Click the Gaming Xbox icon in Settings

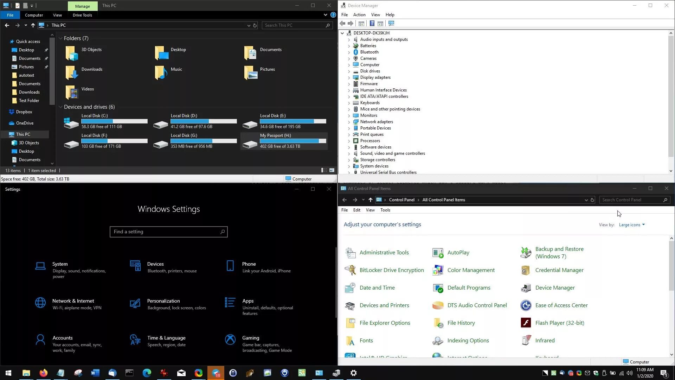click(x=230, y=340)
